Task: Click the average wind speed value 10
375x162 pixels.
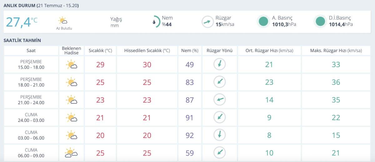Action: coord(269,153)
